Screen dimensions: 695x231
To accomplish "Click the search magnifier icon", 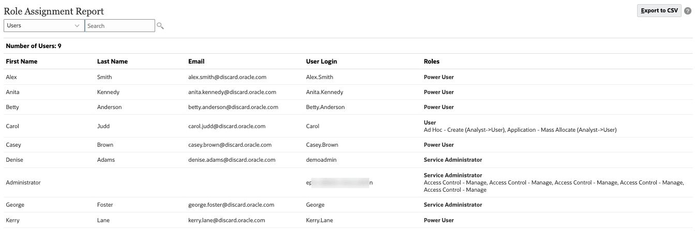I will click(160, 26).
